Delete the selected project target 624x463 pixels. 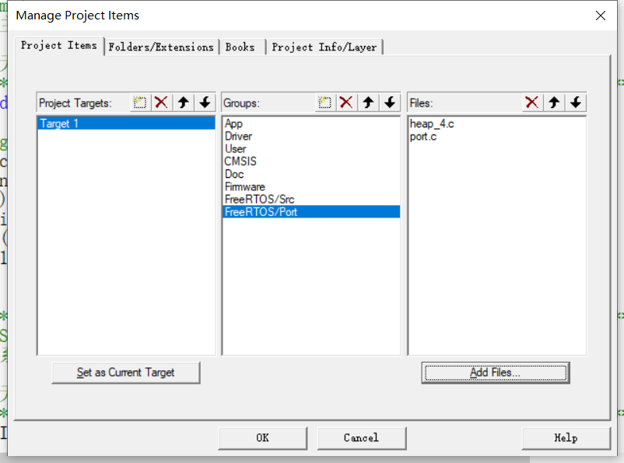click(x=161, y=103)
